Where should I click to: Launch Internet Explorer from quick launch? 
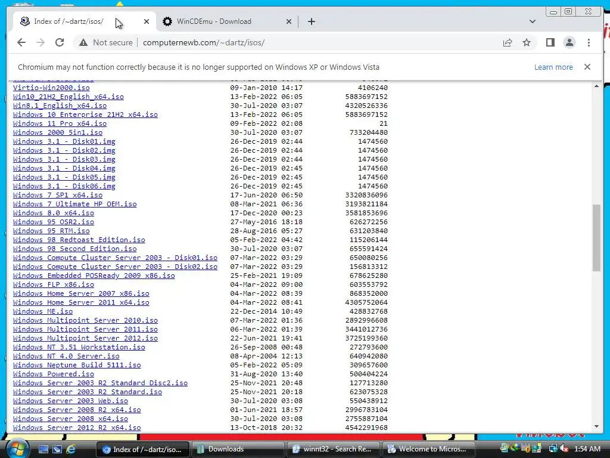click(71, 449)
